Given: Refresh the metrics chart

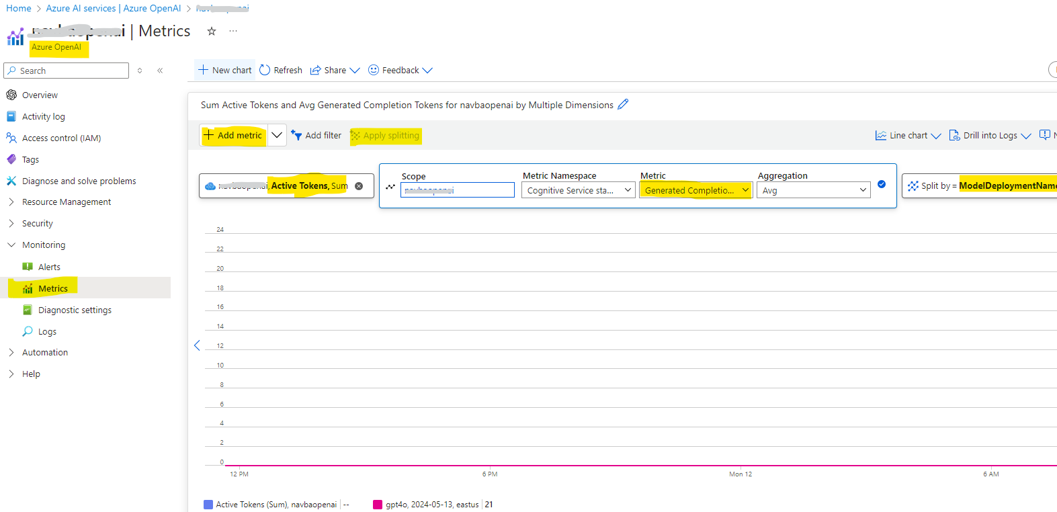Looking at the screenshot, I should point(281,70).
